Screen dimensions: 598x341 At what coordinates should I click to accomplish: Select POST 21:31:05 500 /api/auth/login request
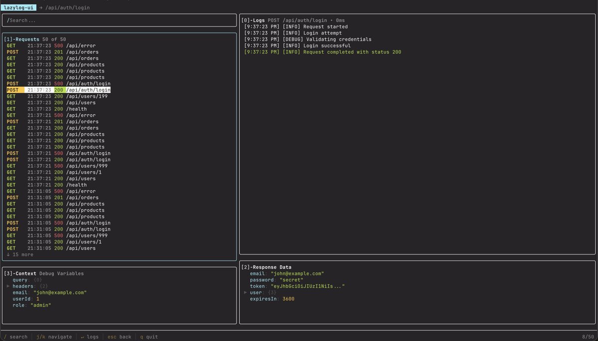pos(59,223)
